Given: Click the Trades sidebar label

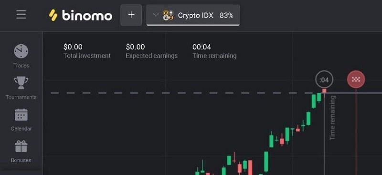Looking at the screenshot, I should pos(21,66).
